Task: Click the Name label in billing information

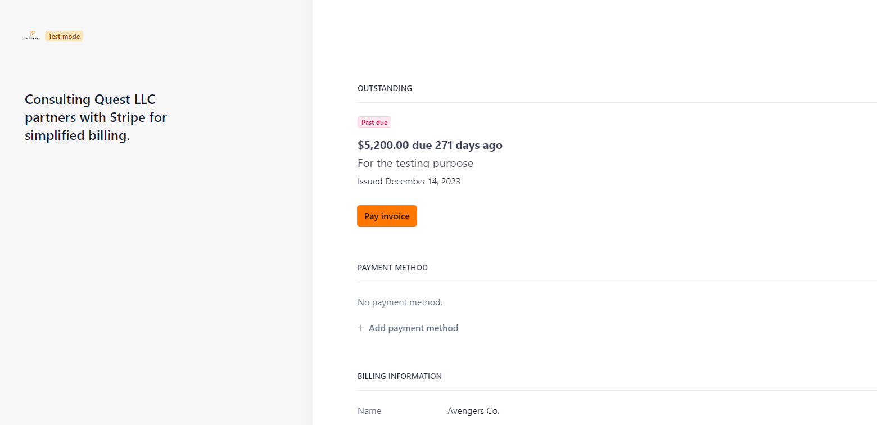Action: 369,411
